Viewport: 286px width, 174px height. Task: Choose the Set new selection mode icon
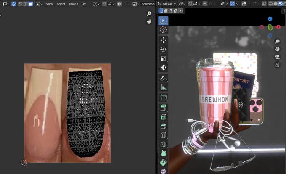[x=161, y=11]
